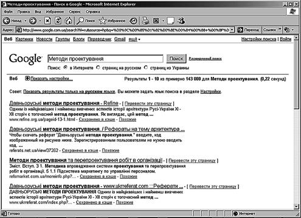
Task: Go to the Home page icon
Action: pos(68,21)
